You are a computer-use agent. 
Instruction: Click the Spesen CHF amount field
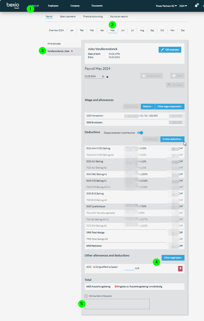click(130, 268)
